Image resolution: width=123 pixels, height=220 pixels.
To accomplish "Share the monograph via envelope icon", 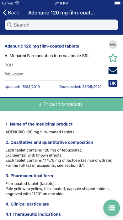I will 113,70.
